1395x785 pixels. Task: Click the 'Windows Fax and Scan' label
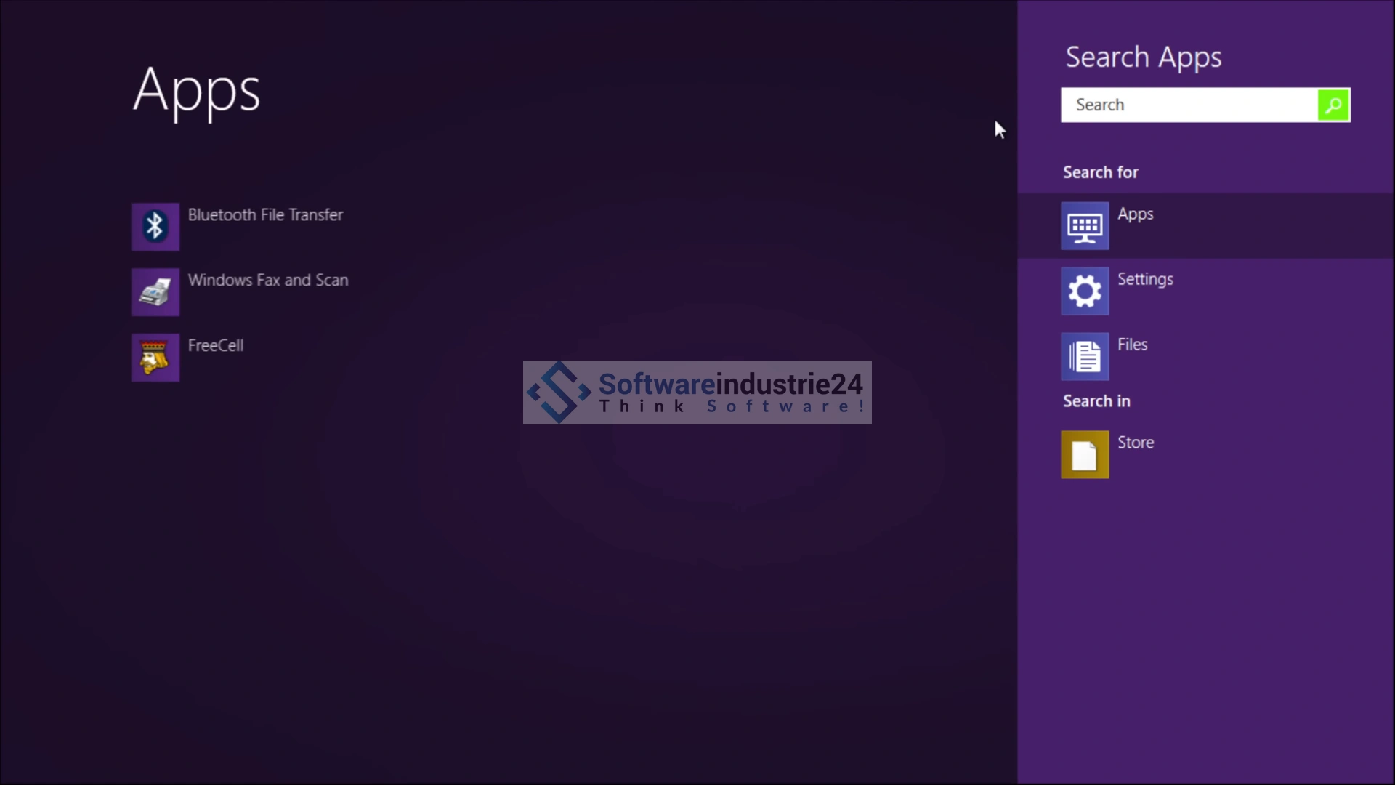(x=268, y=281)
